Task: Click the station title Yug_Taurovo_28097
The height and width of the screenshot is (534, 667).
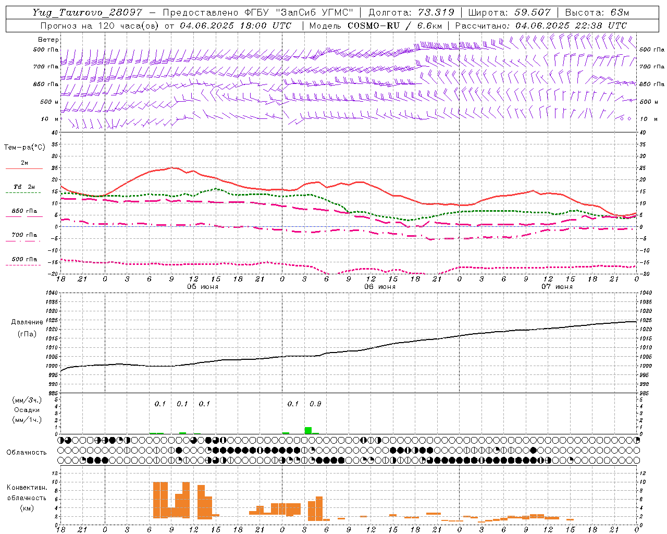Action: pyautogui.click(x=87, y=13)
